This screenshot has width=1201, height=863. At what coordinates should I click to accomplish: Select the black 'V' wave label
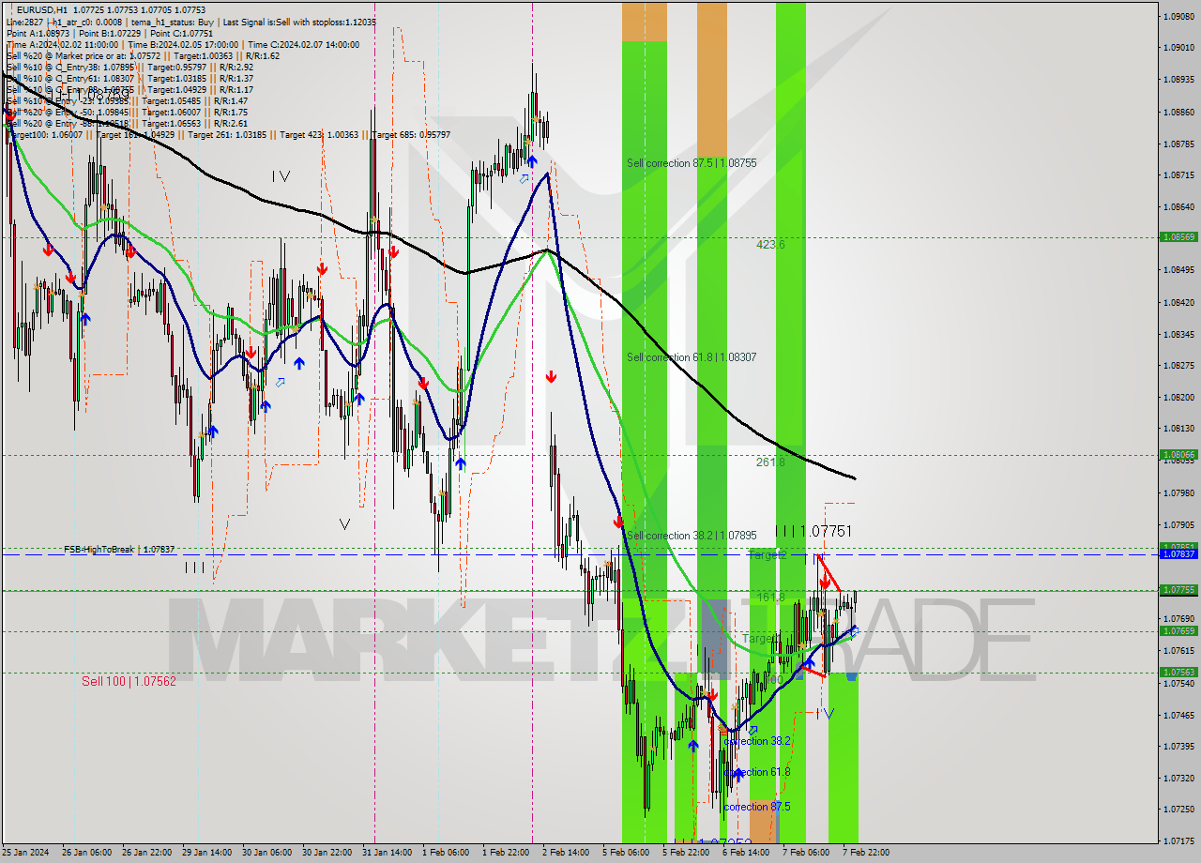click(344, 524)
